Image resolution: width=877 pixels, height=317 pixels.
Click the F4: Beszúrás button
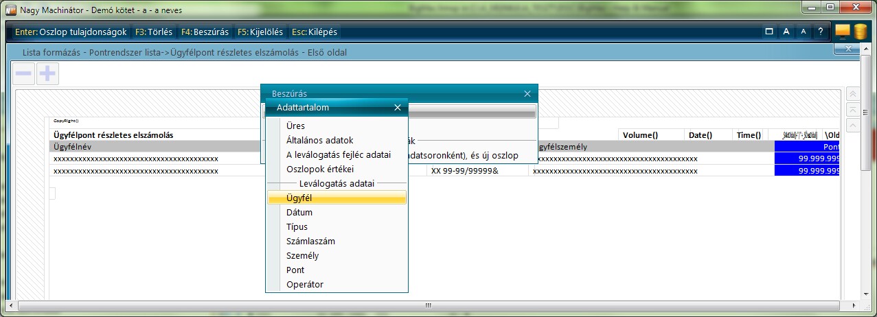(x=205, y=32)
